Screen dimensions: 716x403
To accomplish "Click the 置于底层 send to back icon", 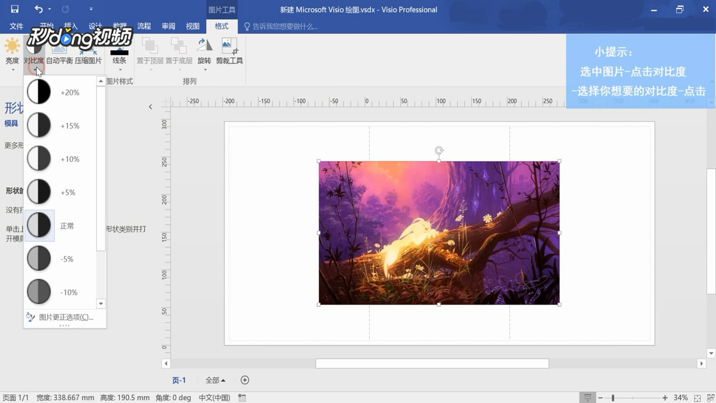I will [178, 46].
